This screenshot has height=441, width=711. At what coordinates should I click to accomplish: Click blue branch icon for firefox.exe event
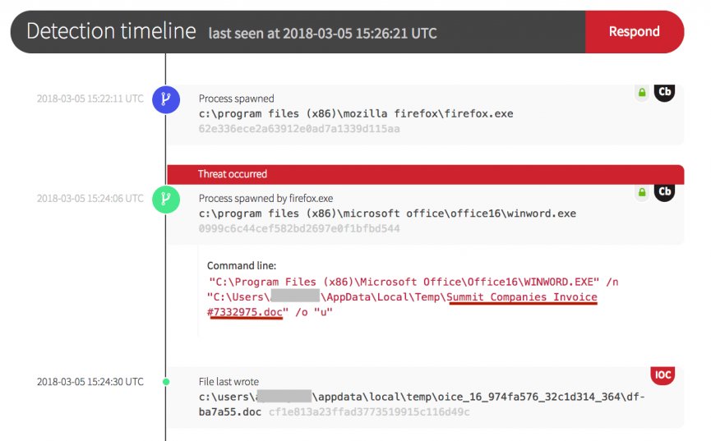tap(166, 99)
